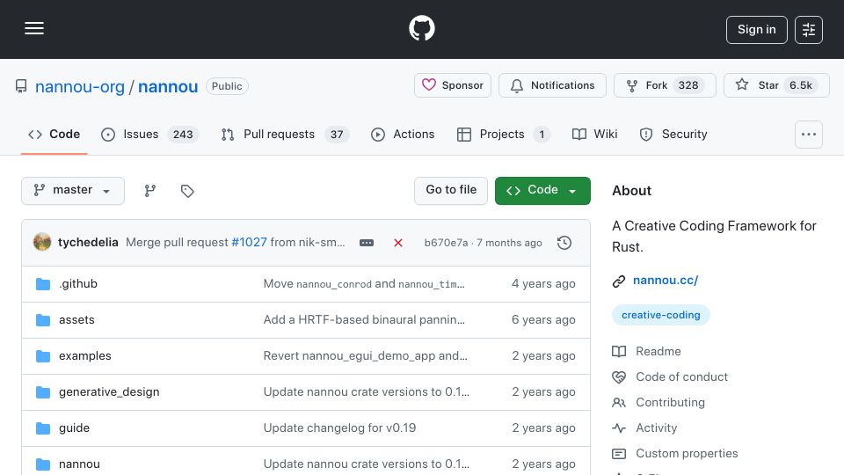The image size is (844, 475).
Task: Open the 'Update changelog for v0.19' commit
Action: coord(339,428)
